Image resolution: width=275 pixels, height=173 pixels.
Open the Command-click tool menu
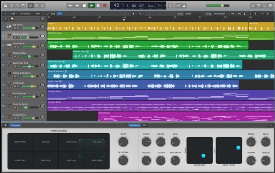pyautogui.click(x=141, y=14)
